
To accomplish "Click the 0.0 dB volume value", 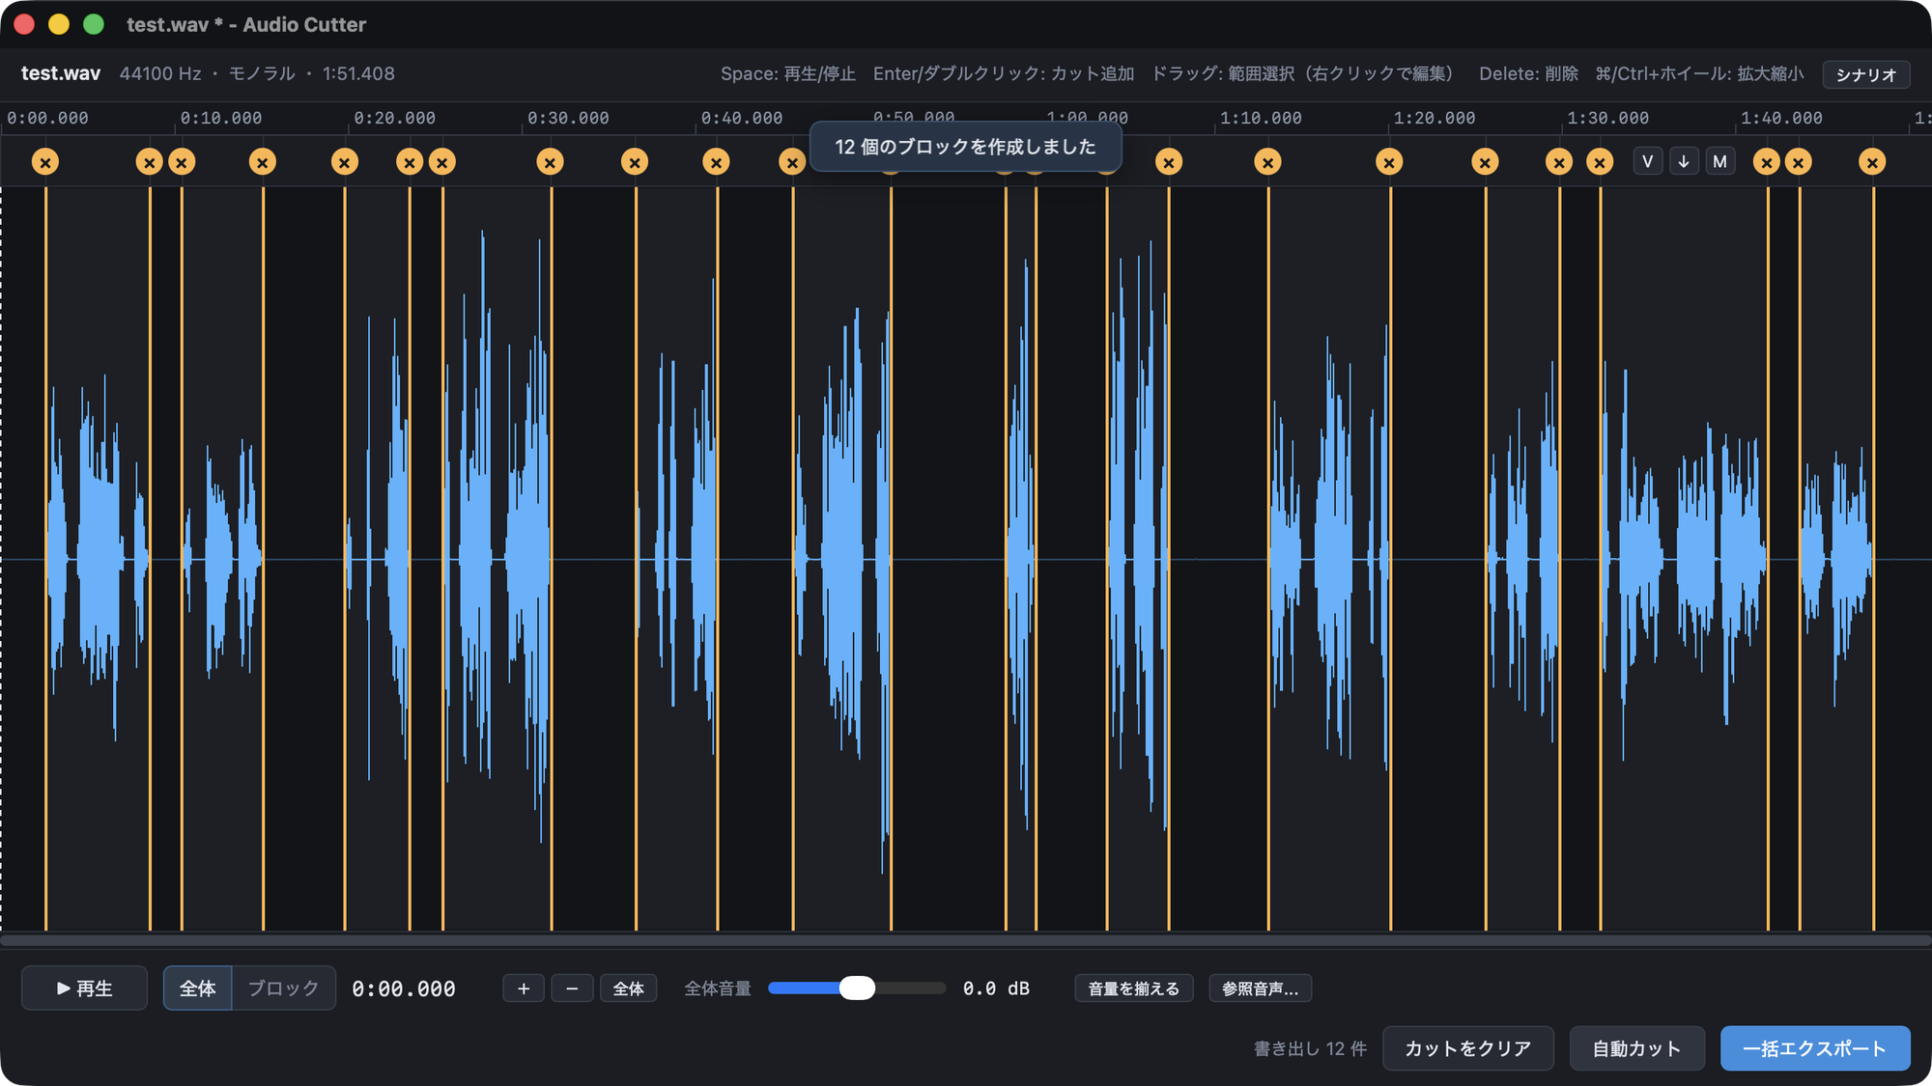I will pos(996,989).
